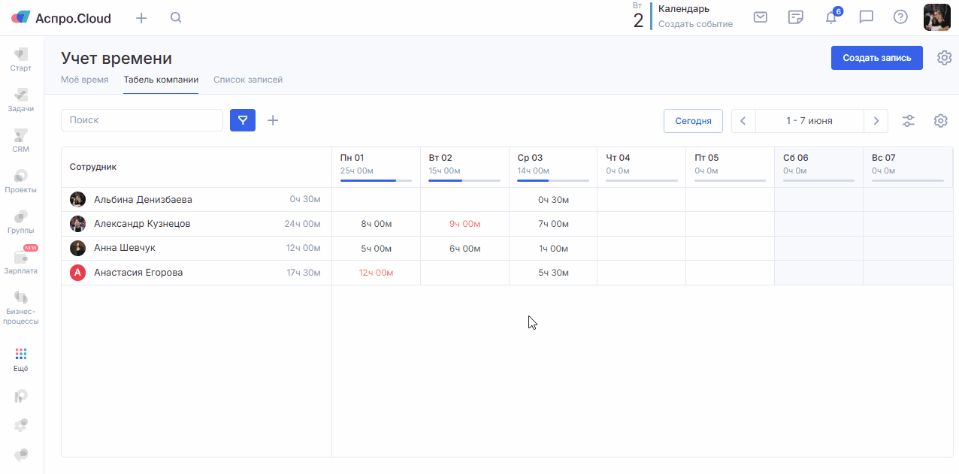Open table settings gear near date range
The image size is (959, 474).
941,121
